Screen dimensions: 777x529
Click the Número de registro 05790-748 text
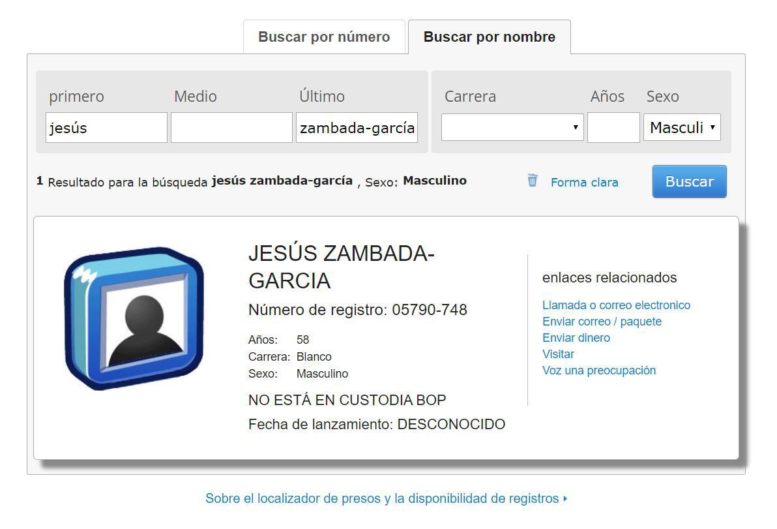pyautogui.click(x=357, y=310)
